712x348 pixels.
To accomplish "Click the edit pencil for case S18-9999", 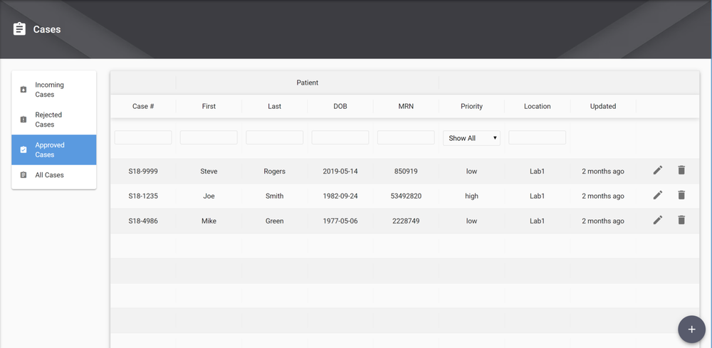I will click(x=657, y=170).
